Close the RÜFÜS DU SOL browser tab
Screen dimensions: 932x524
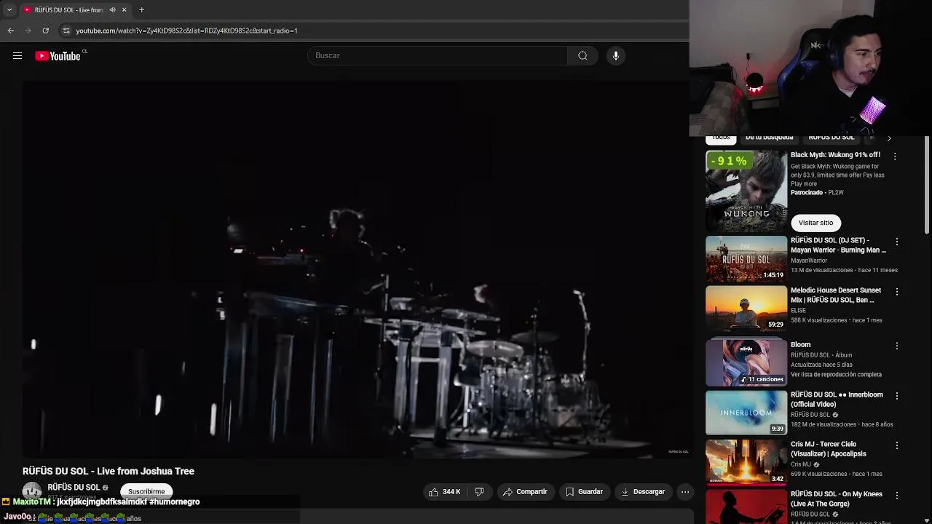click(124, 9)
